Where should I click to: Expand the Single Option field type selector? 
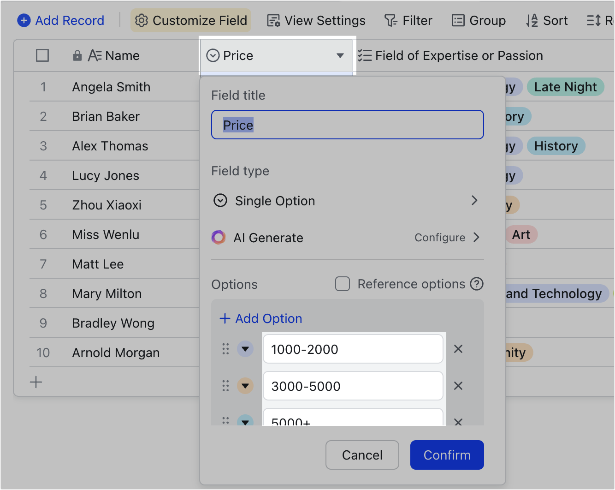[348, 201]
